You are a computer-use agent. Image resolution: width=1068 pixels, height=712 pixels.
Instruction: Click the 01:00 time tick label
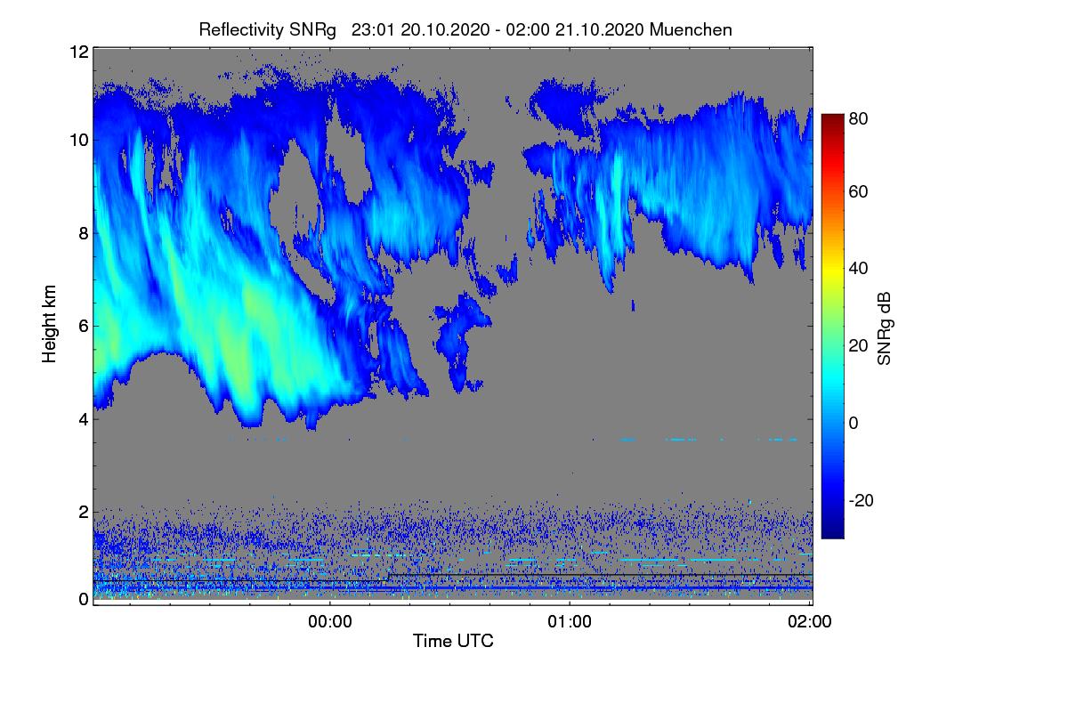tap(570, 622)
